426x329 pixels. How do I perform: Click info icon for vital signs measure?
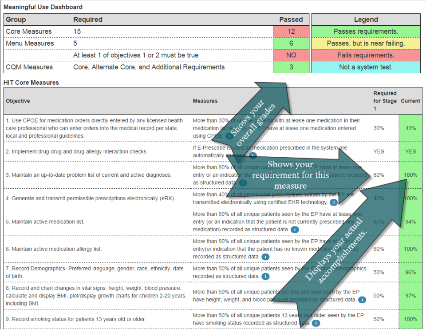click(362, 299)
